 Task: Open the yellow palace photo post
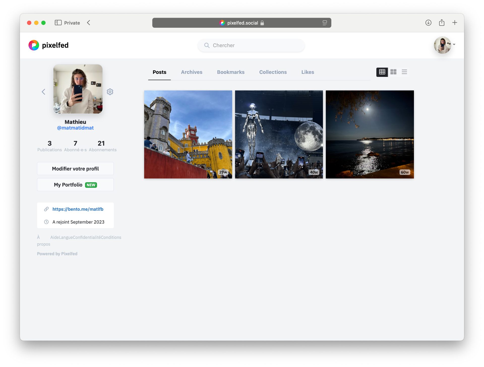click(x=188, y=134)
